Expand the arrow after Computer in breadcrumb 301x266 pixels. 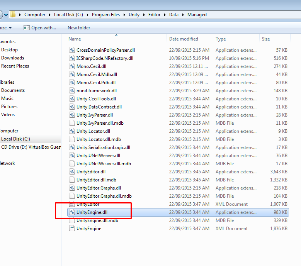tap(50, 15)
